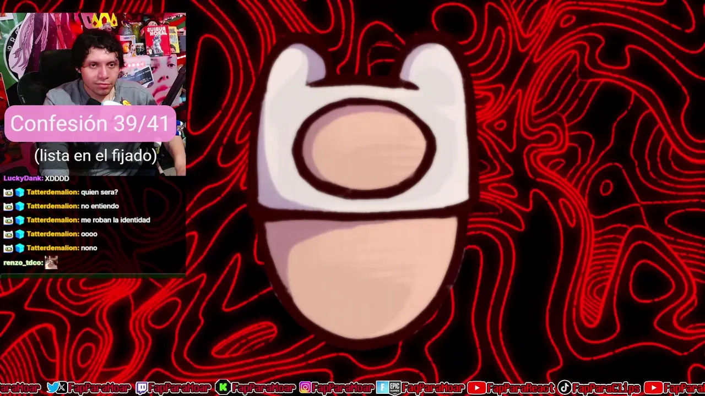
Task: Click the 'no entiendo' chat message text
Action: pos(100,206)
